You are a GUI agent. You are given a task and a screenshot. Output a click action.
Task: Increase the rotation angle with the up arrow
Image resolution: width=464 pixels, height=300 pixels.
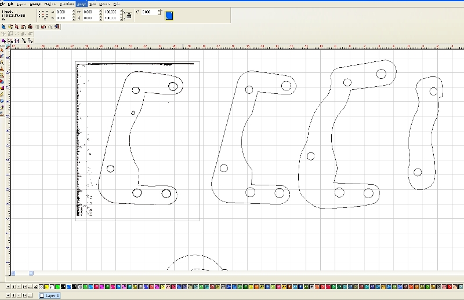(159, 10)
